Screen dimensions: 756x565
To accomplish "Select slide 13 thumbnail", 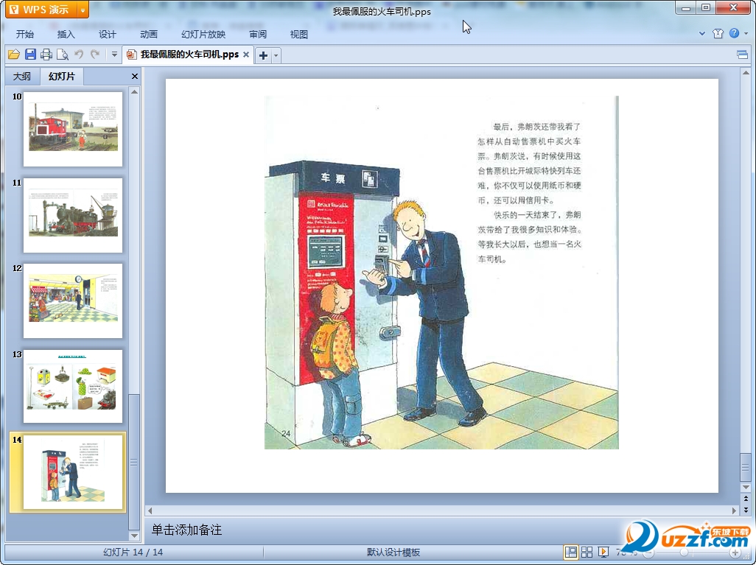I will [x=73, y=387].
